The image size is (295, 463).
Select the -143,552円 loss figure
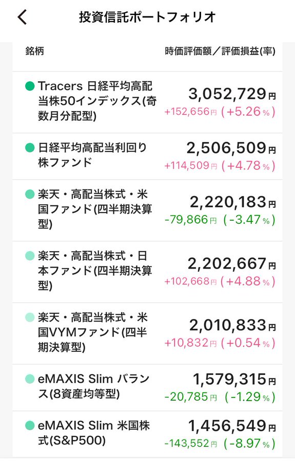click(190, 443)
